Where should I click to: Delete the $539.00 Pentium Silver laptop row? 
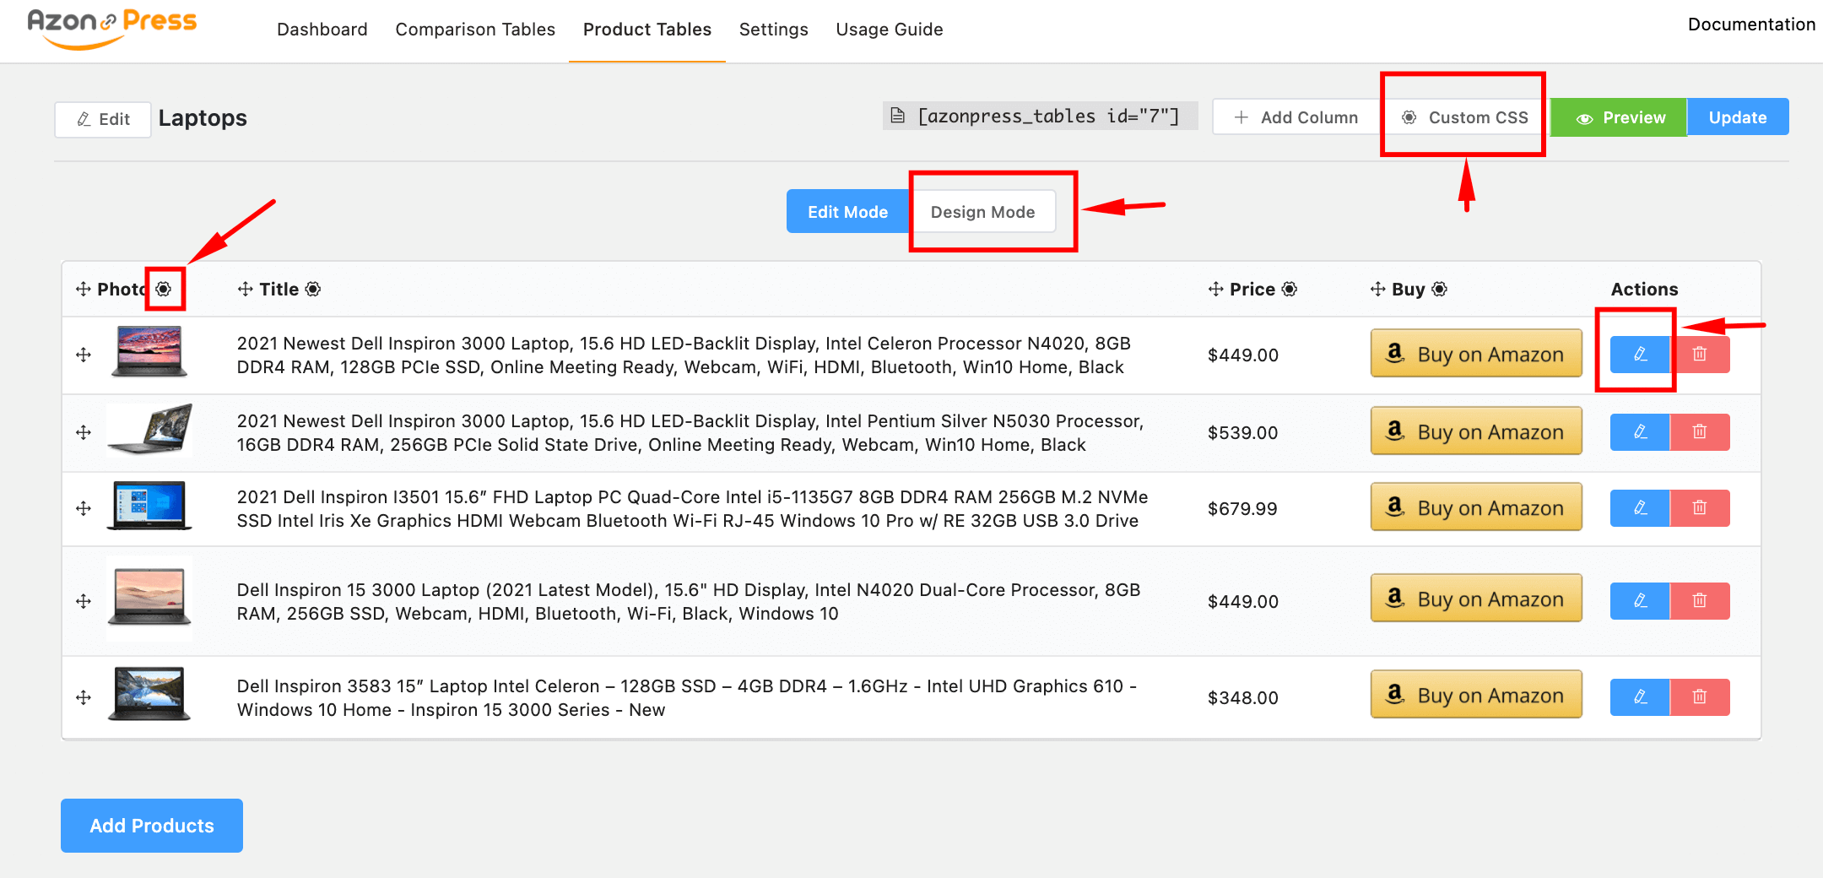click(x=1700, y=432)
